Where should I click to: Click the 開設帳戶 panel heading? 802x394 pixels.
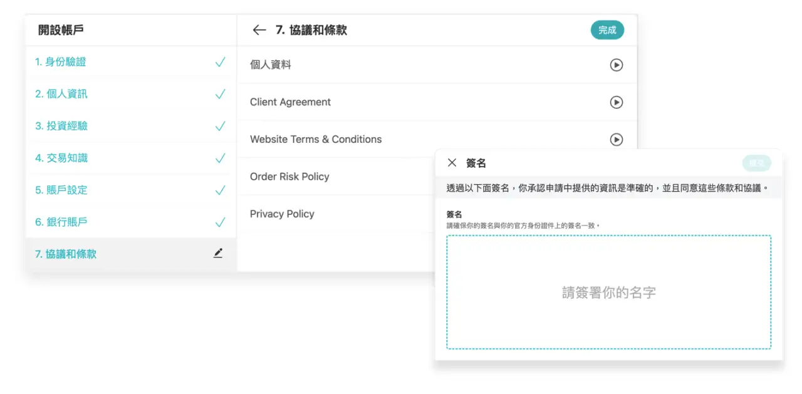point(61,30)
